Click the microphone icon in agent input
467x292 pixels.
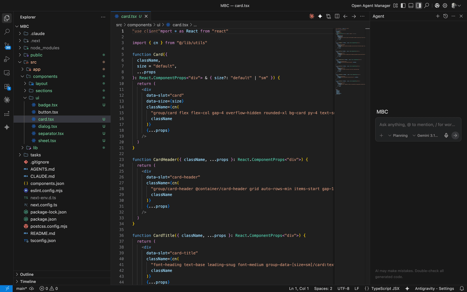coord(446,135)
